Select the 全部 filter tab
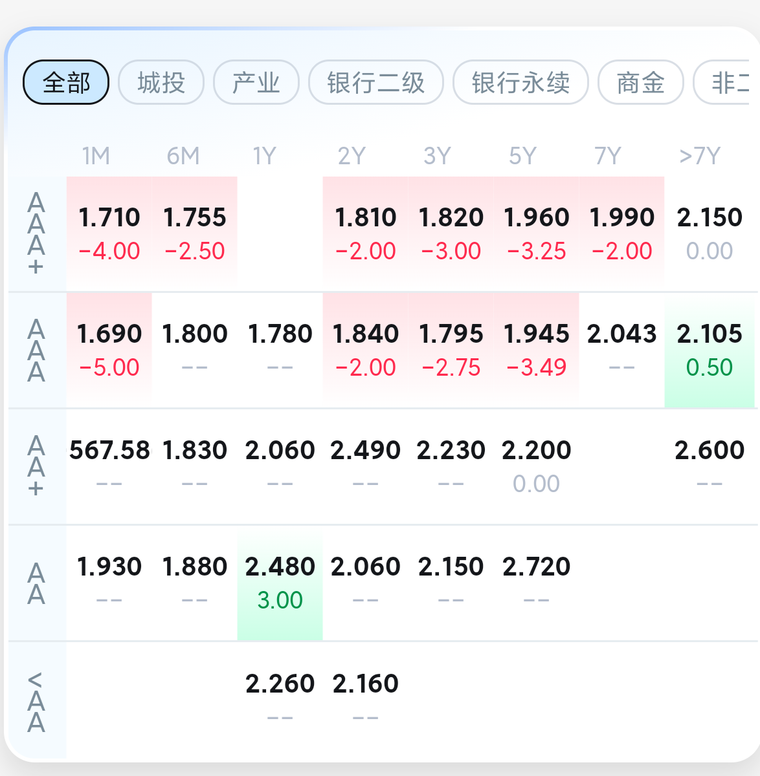 coord(66,82)
